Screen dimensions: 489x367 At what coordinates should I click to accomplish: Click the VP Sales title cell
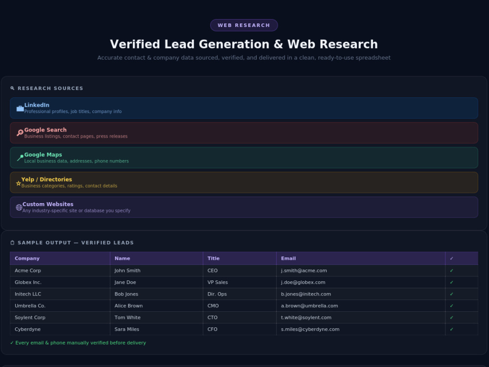click(x=240, y=282)
